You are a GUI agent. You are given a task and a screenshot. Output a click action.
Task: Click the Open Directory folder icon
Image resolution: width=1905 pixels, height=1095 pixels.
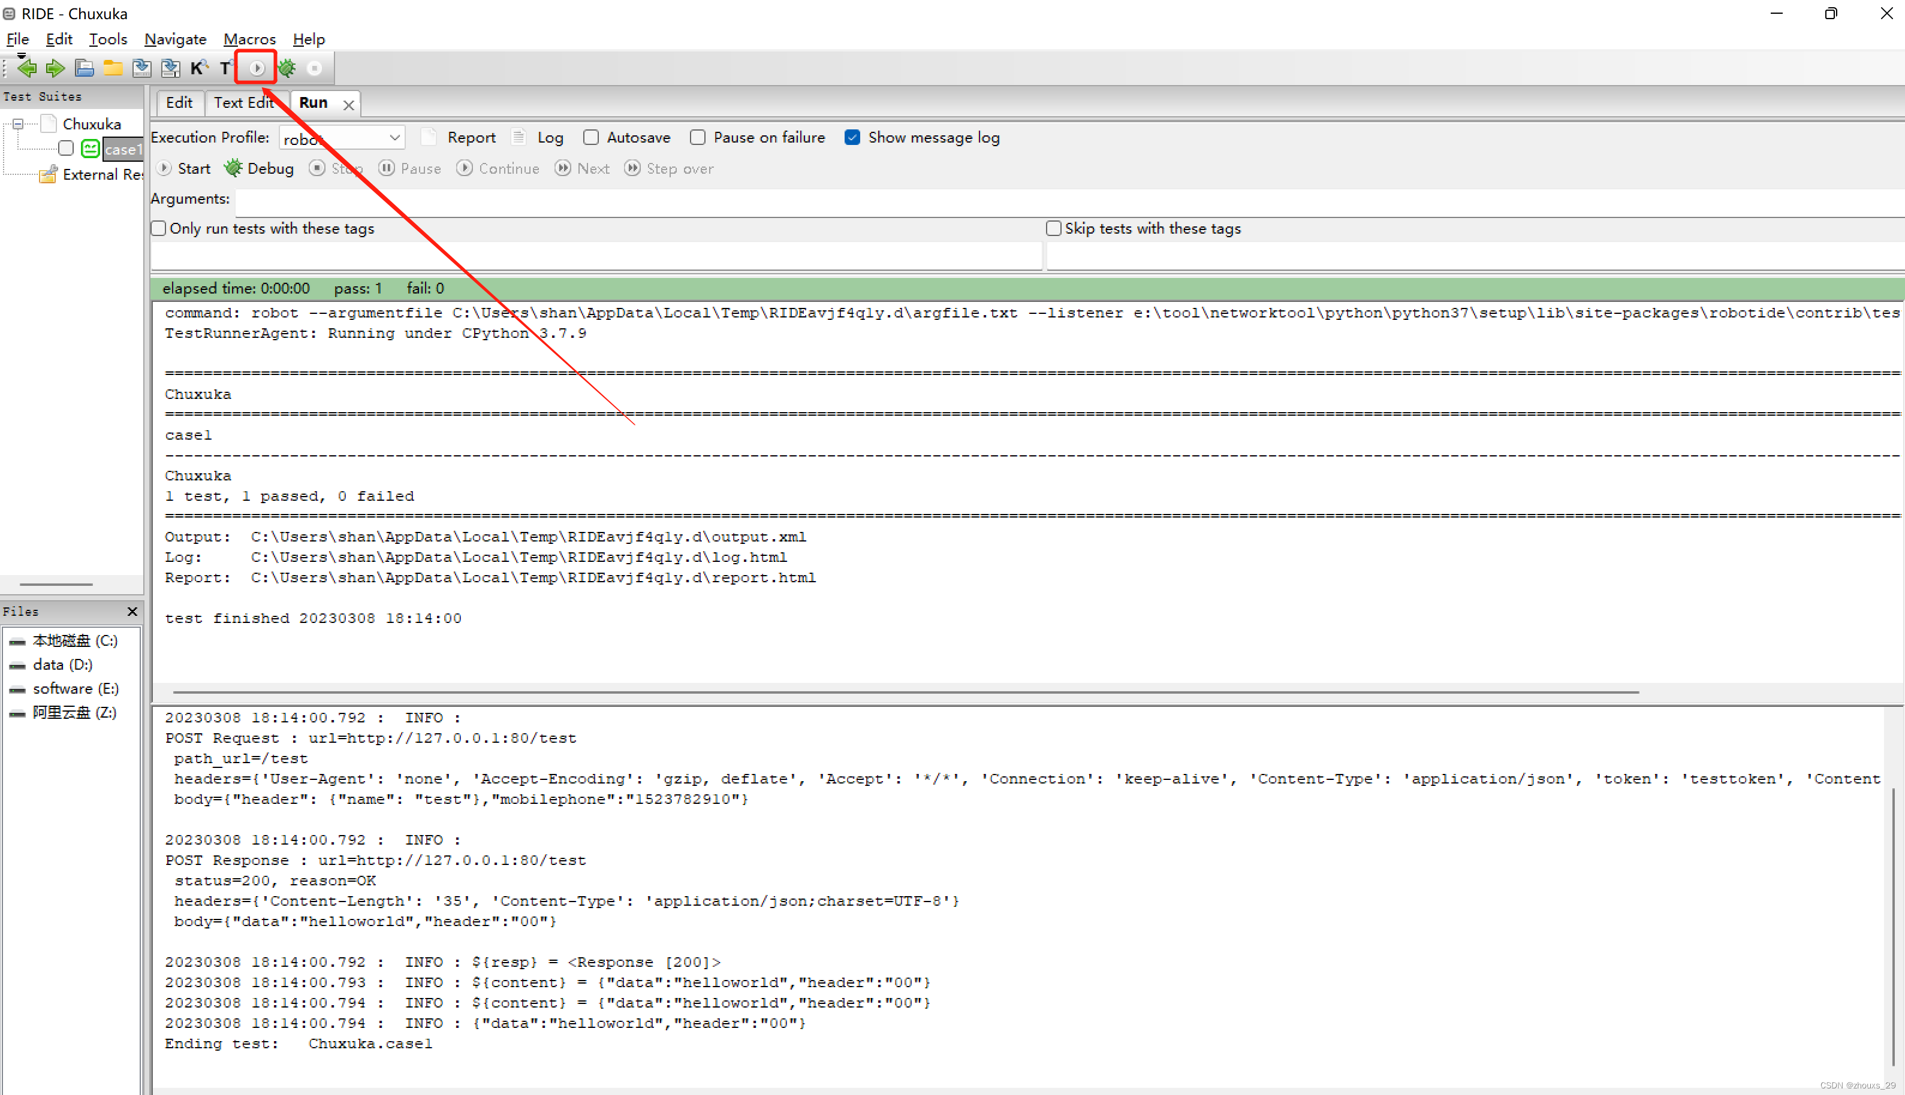113,68
